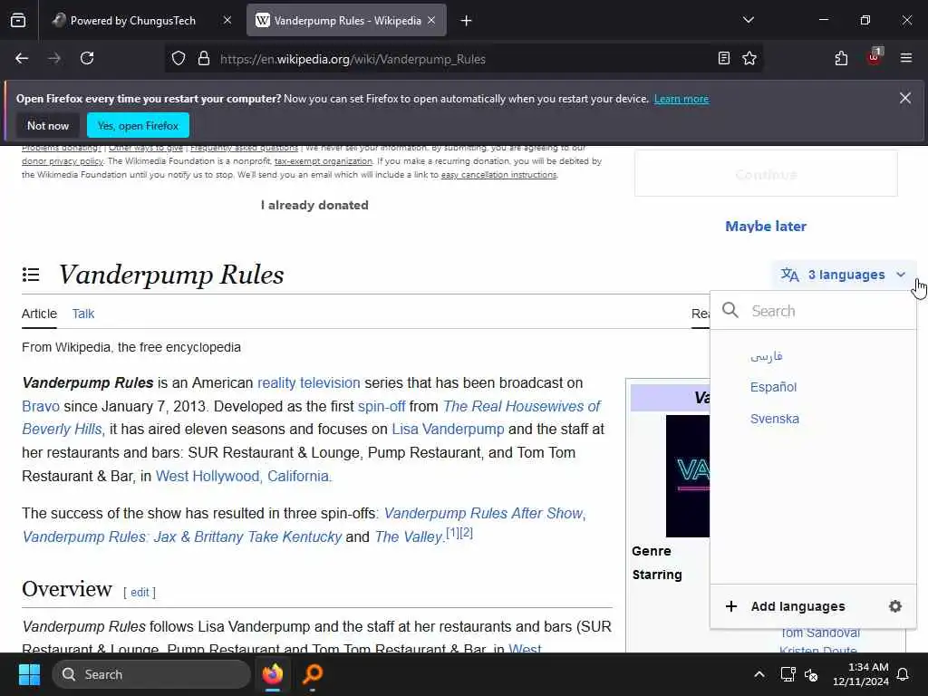Switch to the Article tab
This screenshot has width=928, height=696.
pyautogui.click(x=39, y=314)
